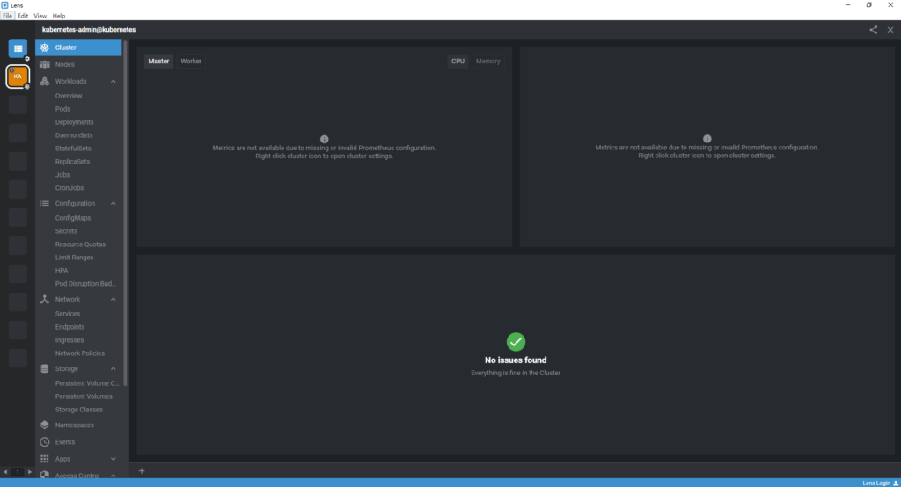Viewport: 901px width, 487px height.
Task: Collapse the Configuration section
Action: [x=114, y=203]
